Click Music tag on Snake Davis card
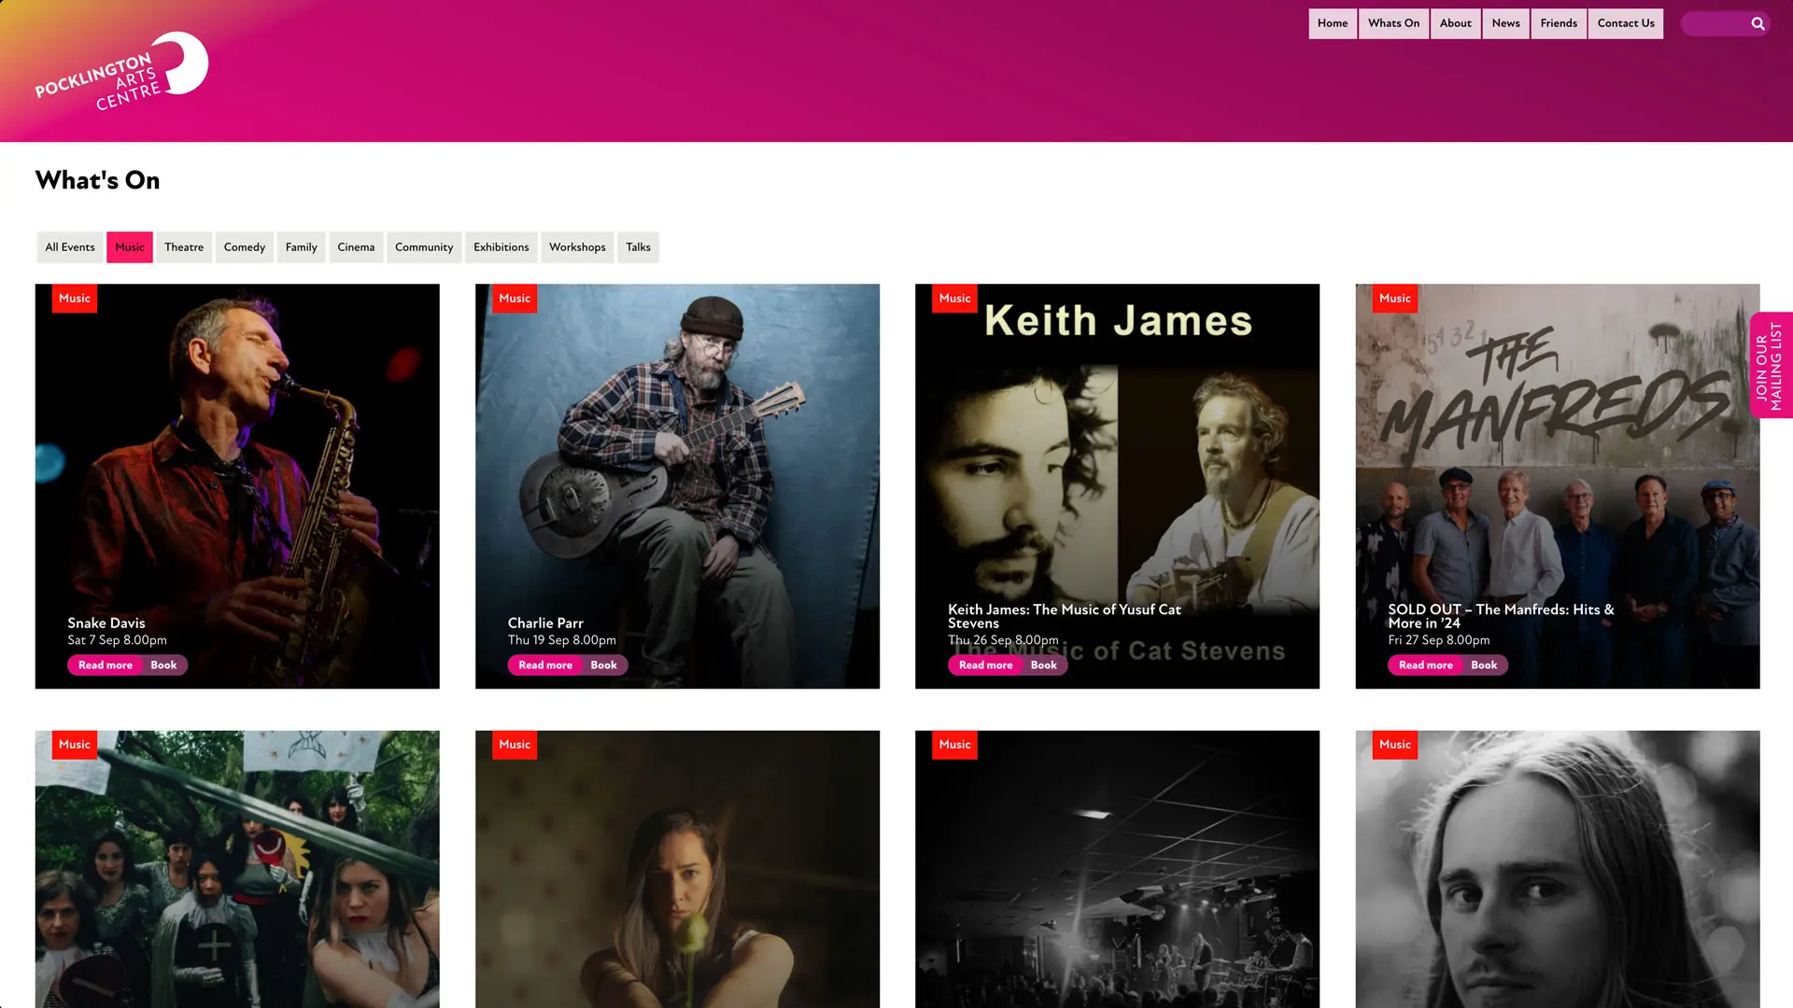1793x1008 pixels. pyautogui.click(x=75, y=299)
